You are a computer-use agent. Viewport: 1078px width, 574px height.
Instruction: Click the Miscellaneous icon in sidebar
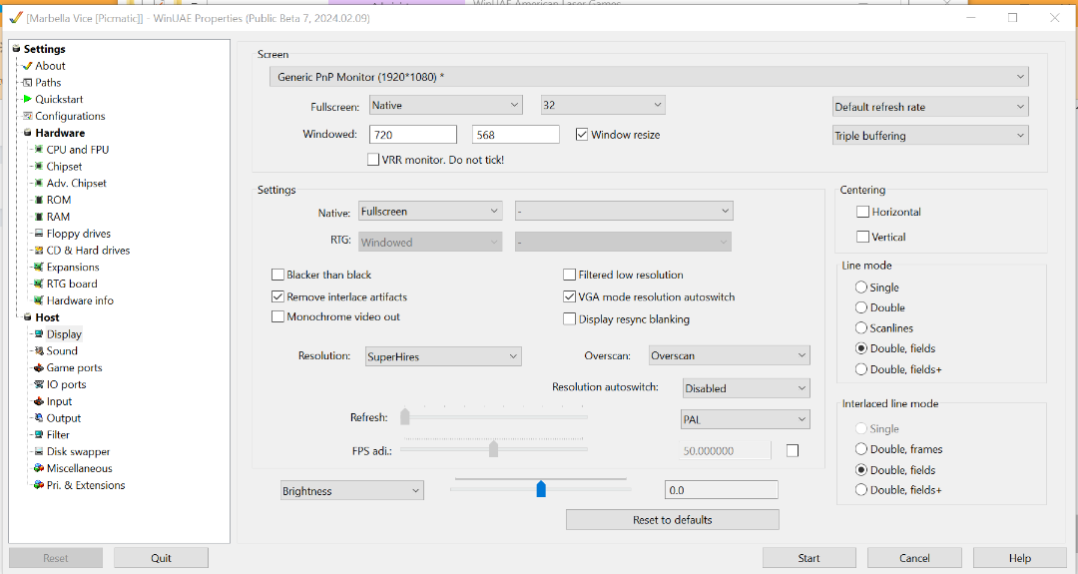click(39, 469)
